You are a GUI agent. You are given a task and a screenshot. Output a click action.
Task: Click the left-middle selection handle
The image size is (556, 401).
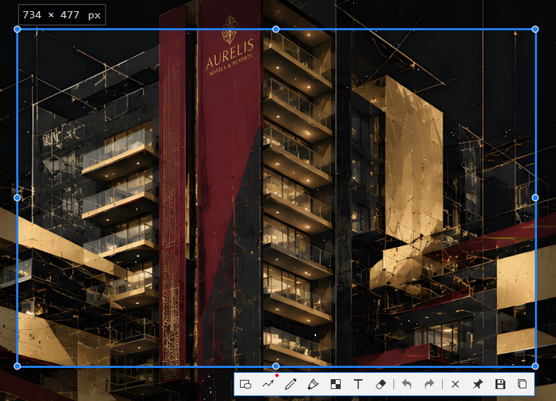click(17, 198)
